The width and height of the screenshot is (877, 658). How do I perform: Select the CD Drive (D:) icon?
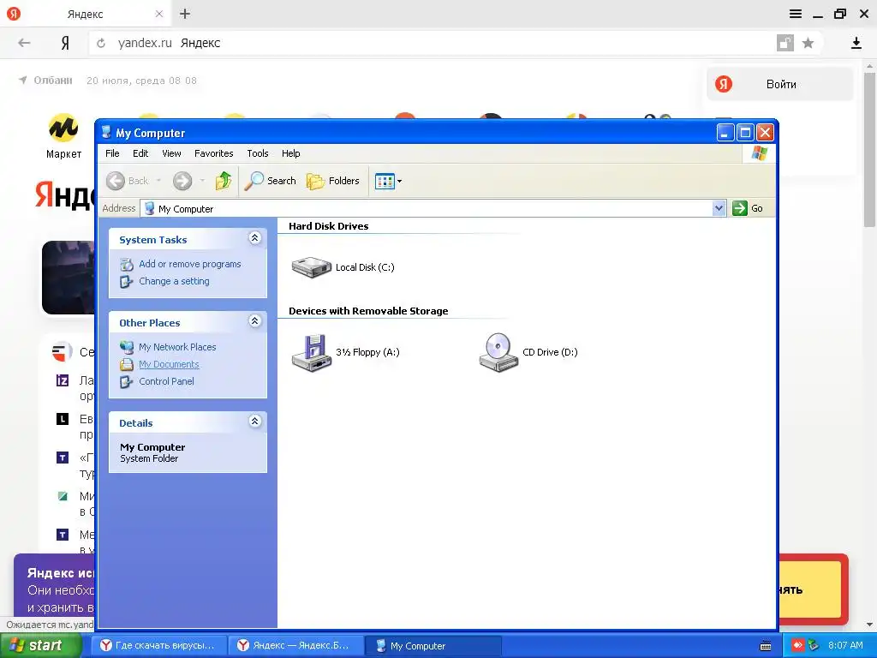pyautogui.click(x=498, y=352)
